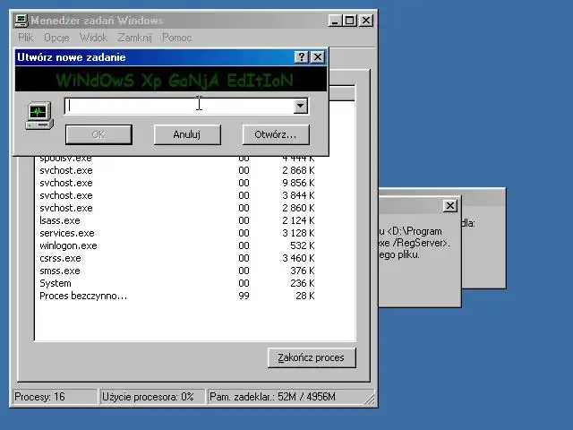Open the dropdown arrow of the task combo box
Screen dimensions: 573x430
coord(301,106)
